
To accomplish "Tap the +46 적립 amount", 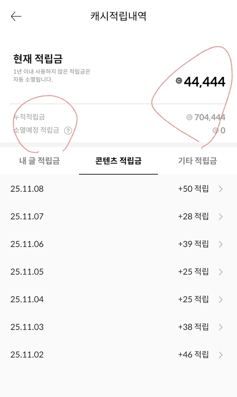I will 193,355.
